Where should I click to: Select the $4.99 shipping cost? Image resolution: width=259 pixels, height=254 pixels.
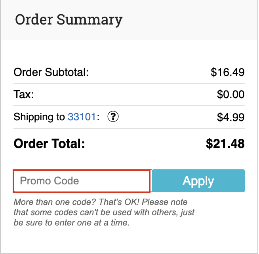[x=230, y=117]
